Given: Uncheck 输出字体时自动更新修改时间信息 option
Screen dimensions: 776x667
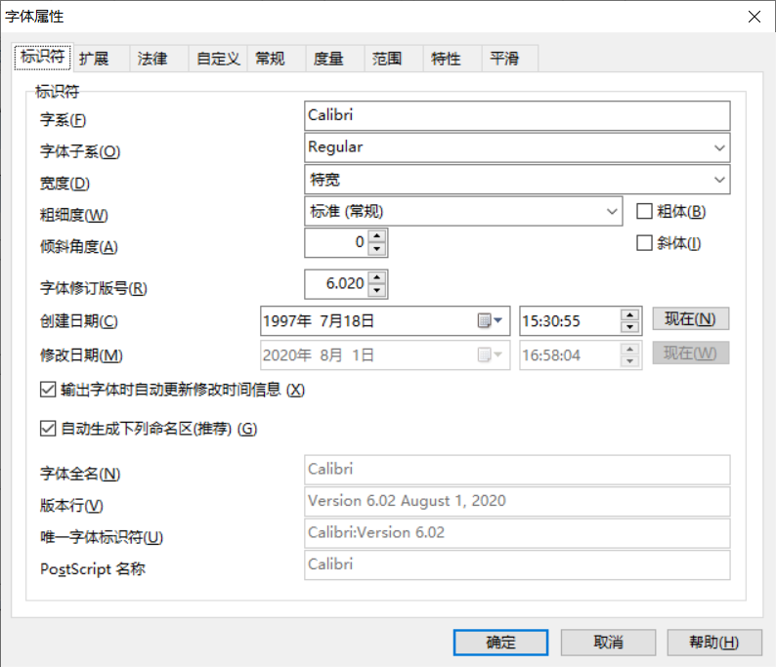Looking at the screenshot, I should (48, 390).
